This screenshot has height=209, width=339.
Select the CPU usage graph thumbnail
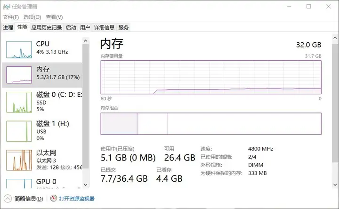(19, 49)
